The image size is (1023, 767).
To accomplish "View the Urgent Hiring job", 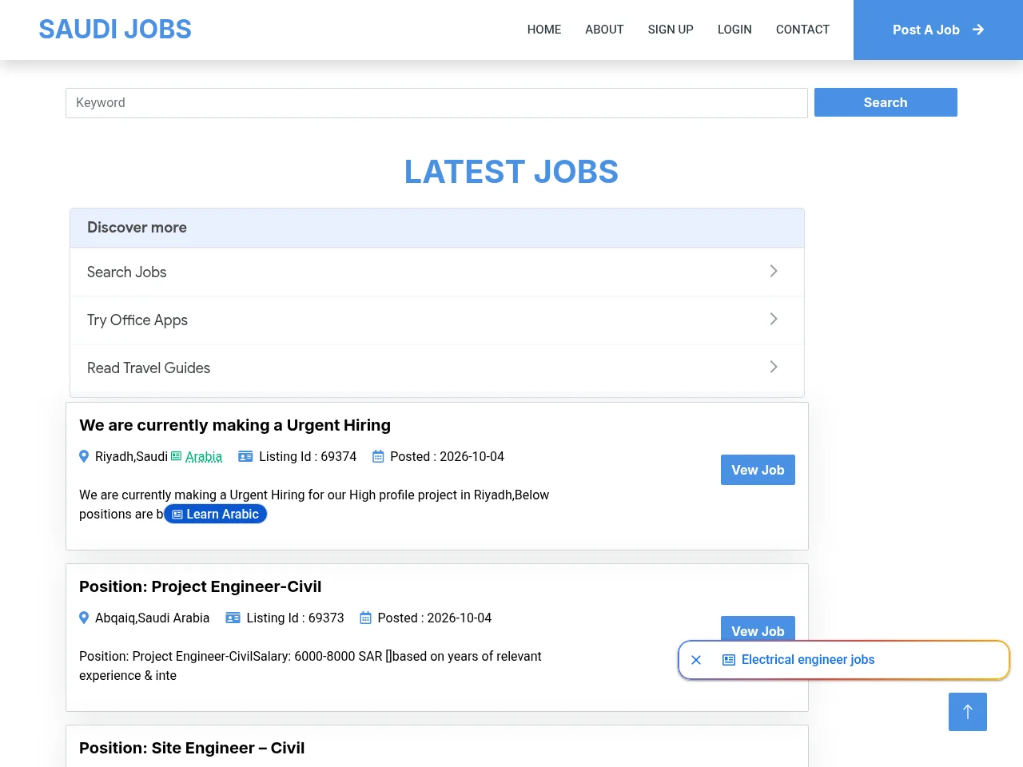I will click(758, 470).
